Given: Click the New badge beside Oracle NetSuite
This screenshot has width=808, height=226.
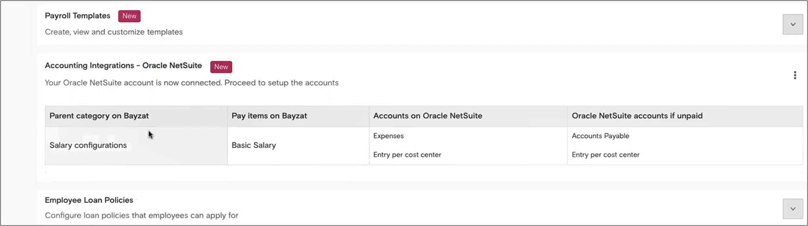Looking at the screenshot, I should (221, 67).
